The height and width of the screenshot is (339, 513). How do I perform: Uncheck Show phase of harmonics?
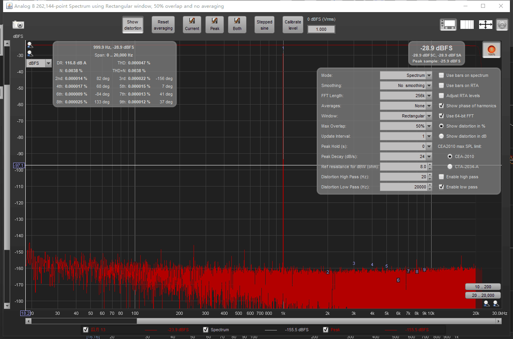(x=441, y=106)
